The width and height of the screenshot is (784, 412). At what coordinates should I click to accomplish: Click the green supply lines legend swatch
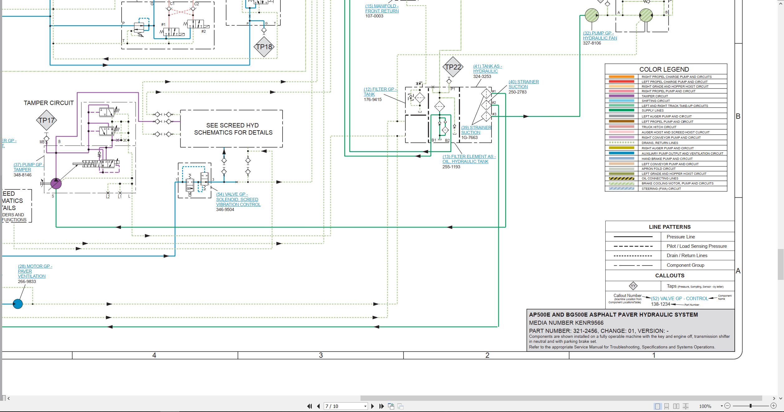click(x=622, y=110)
